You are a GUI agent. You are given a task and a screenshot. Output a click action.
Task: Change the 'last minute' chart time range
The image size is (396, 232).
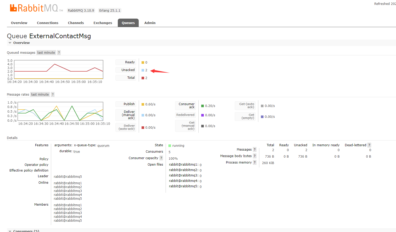pos(46,52)
